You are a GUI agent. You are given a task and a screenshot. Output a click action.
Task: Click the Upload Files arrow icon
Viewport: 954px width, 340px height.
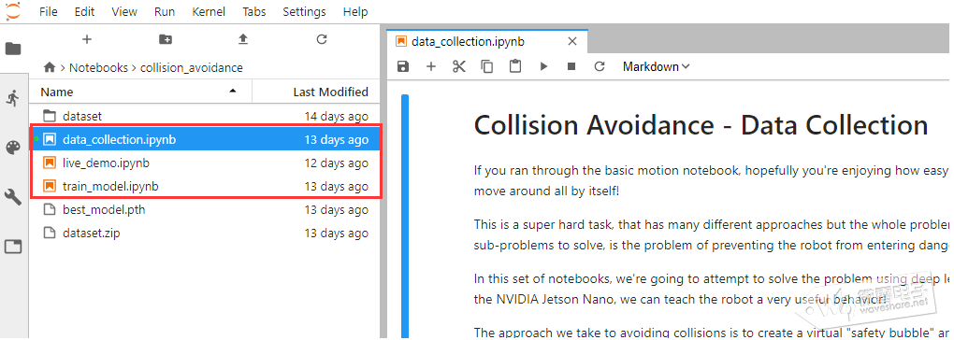[x=243, y=39]
